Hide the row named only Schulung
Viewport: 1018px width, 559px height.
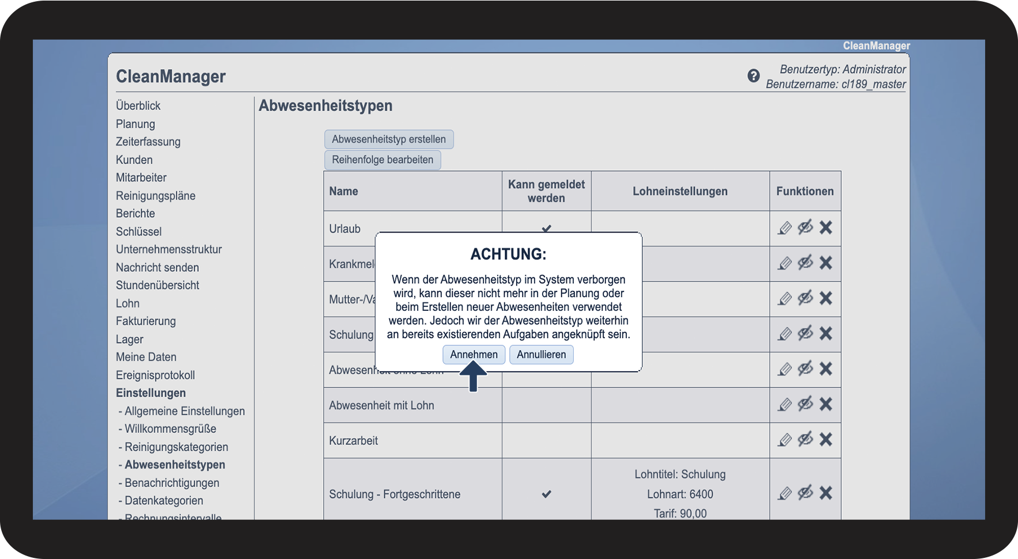(805, 333)
